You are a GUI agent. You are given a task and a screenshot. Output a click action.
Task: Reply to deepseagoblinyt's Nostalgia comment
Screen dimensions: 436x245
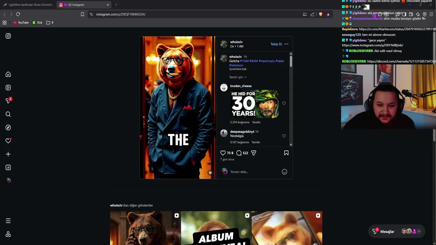pos(255,142)
